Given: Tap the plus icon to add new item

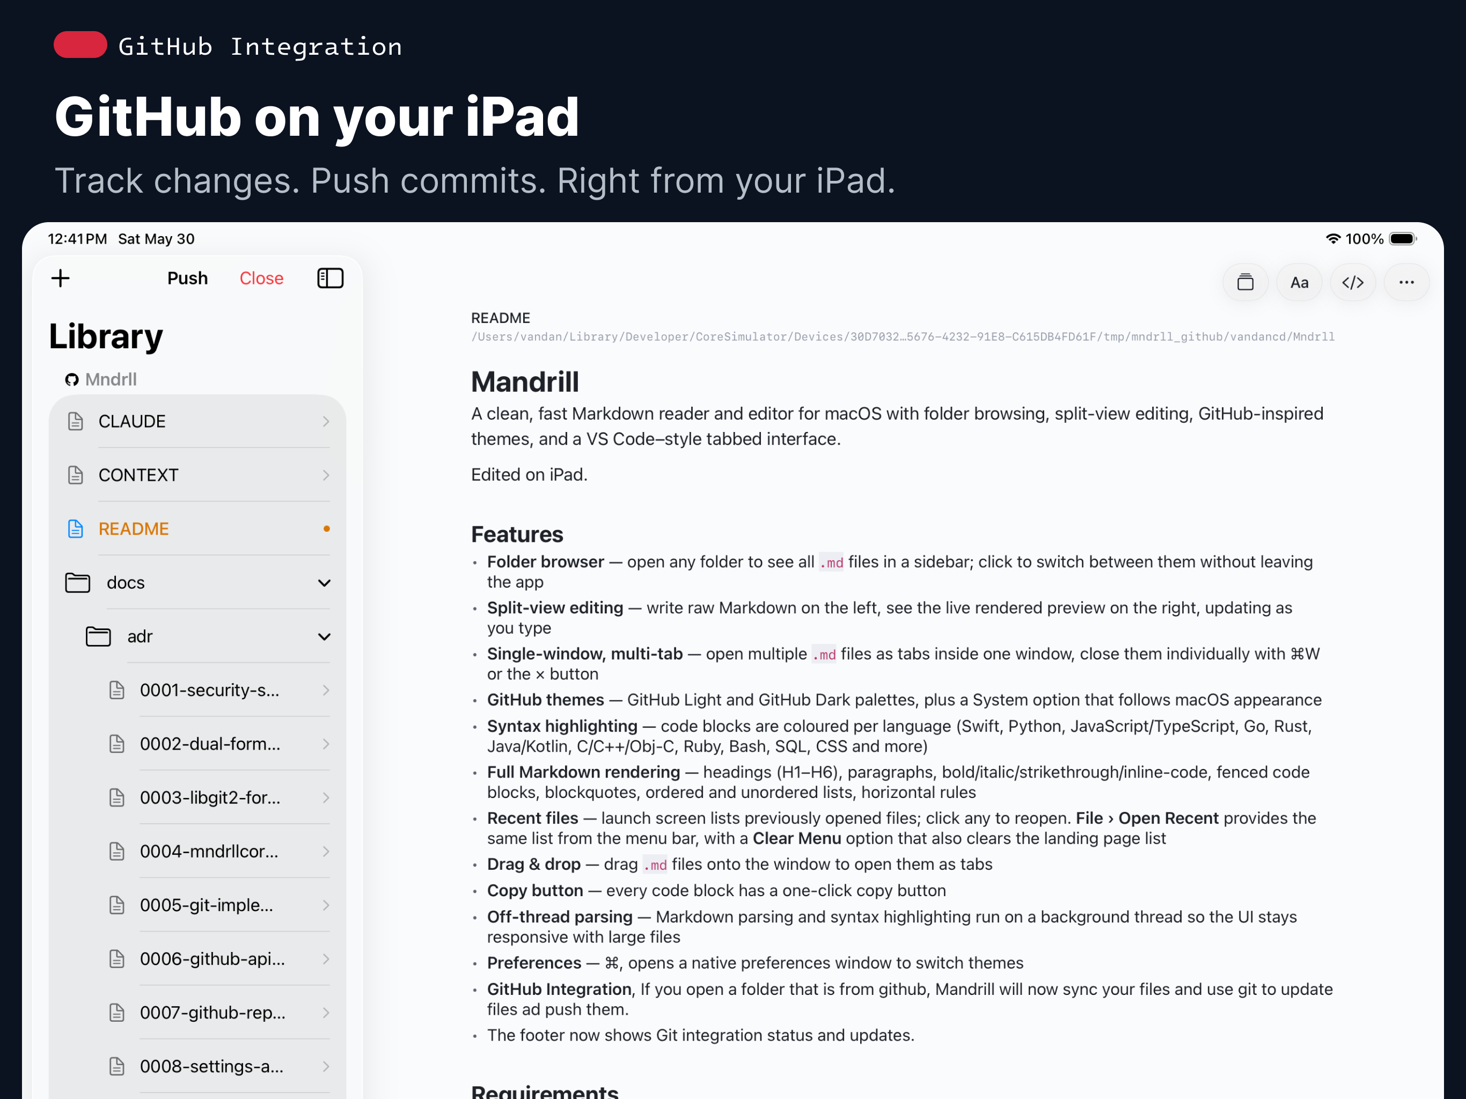Looking at the screenshot, I should [x=60, y=279].
